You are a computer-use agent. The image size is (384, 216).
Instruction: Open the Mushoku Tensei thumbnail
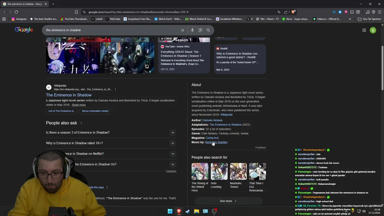(238, 171)
